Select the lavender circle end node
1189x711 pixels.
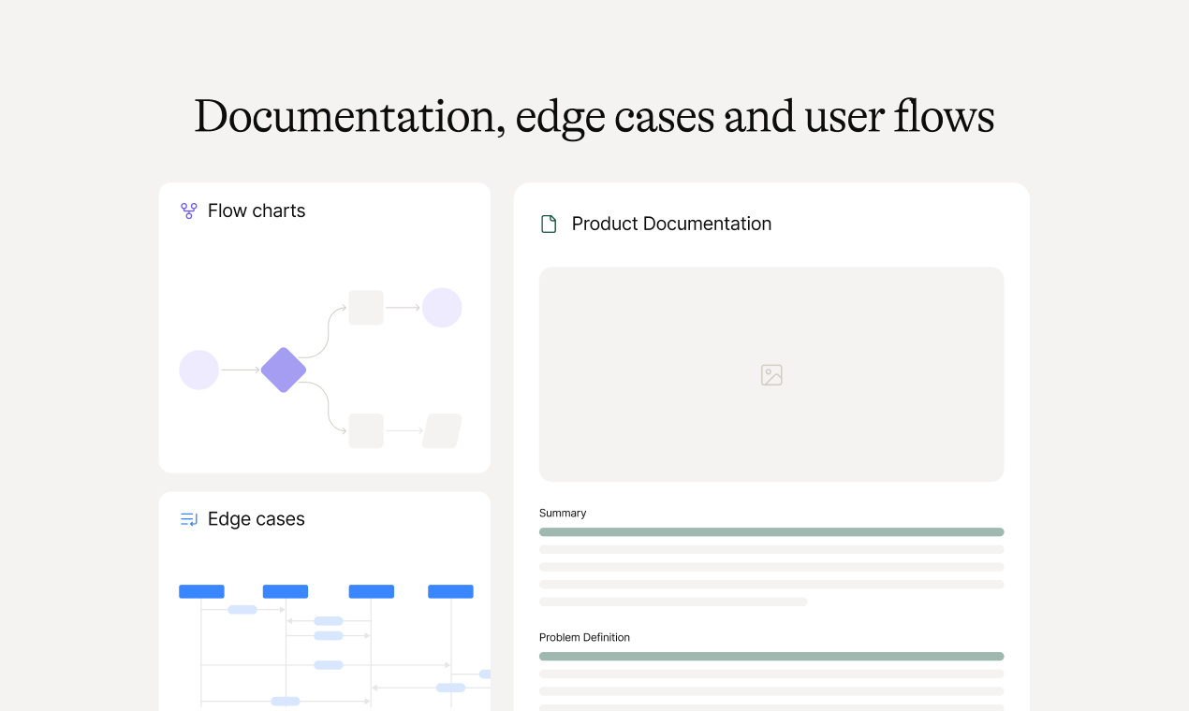click(x=442, y=307)
